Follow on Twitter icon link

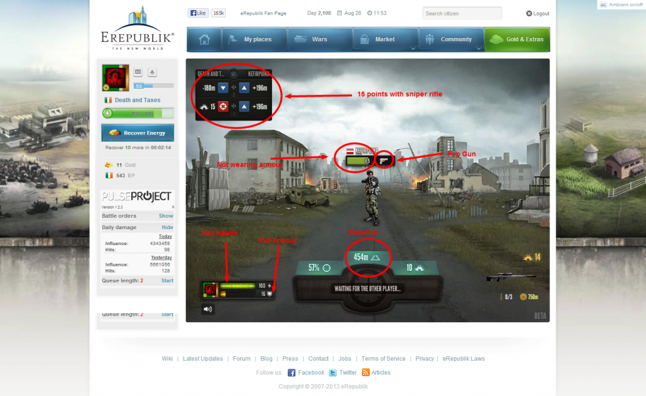tap(333, 373)
